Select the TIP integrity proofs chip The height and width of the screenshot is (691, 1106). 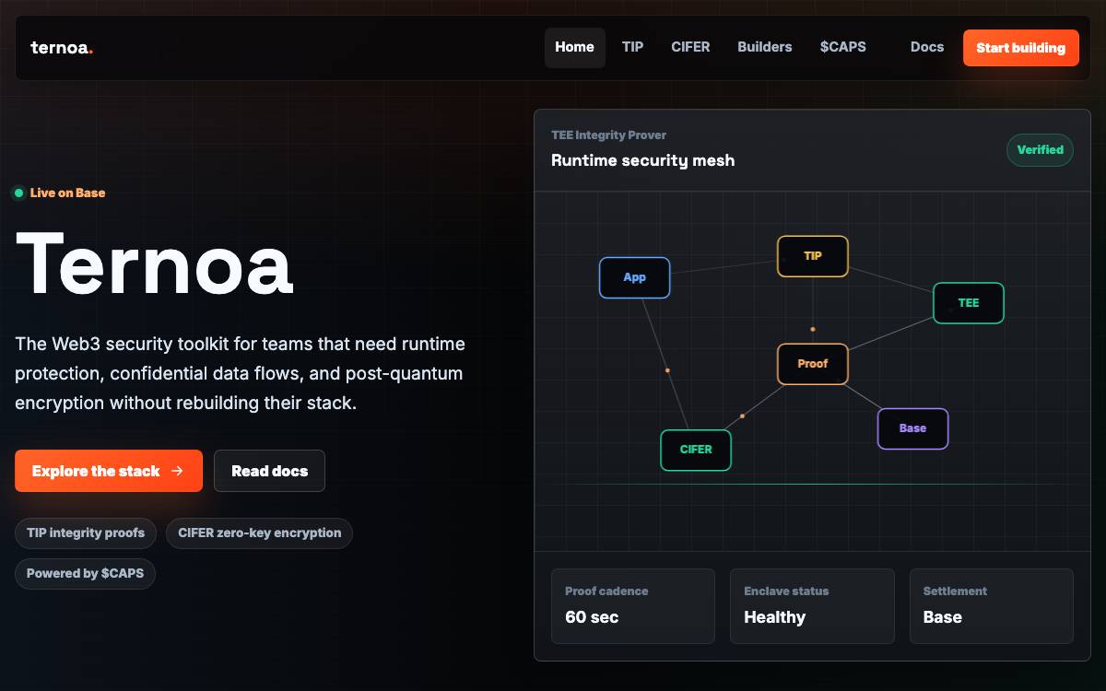86,533
